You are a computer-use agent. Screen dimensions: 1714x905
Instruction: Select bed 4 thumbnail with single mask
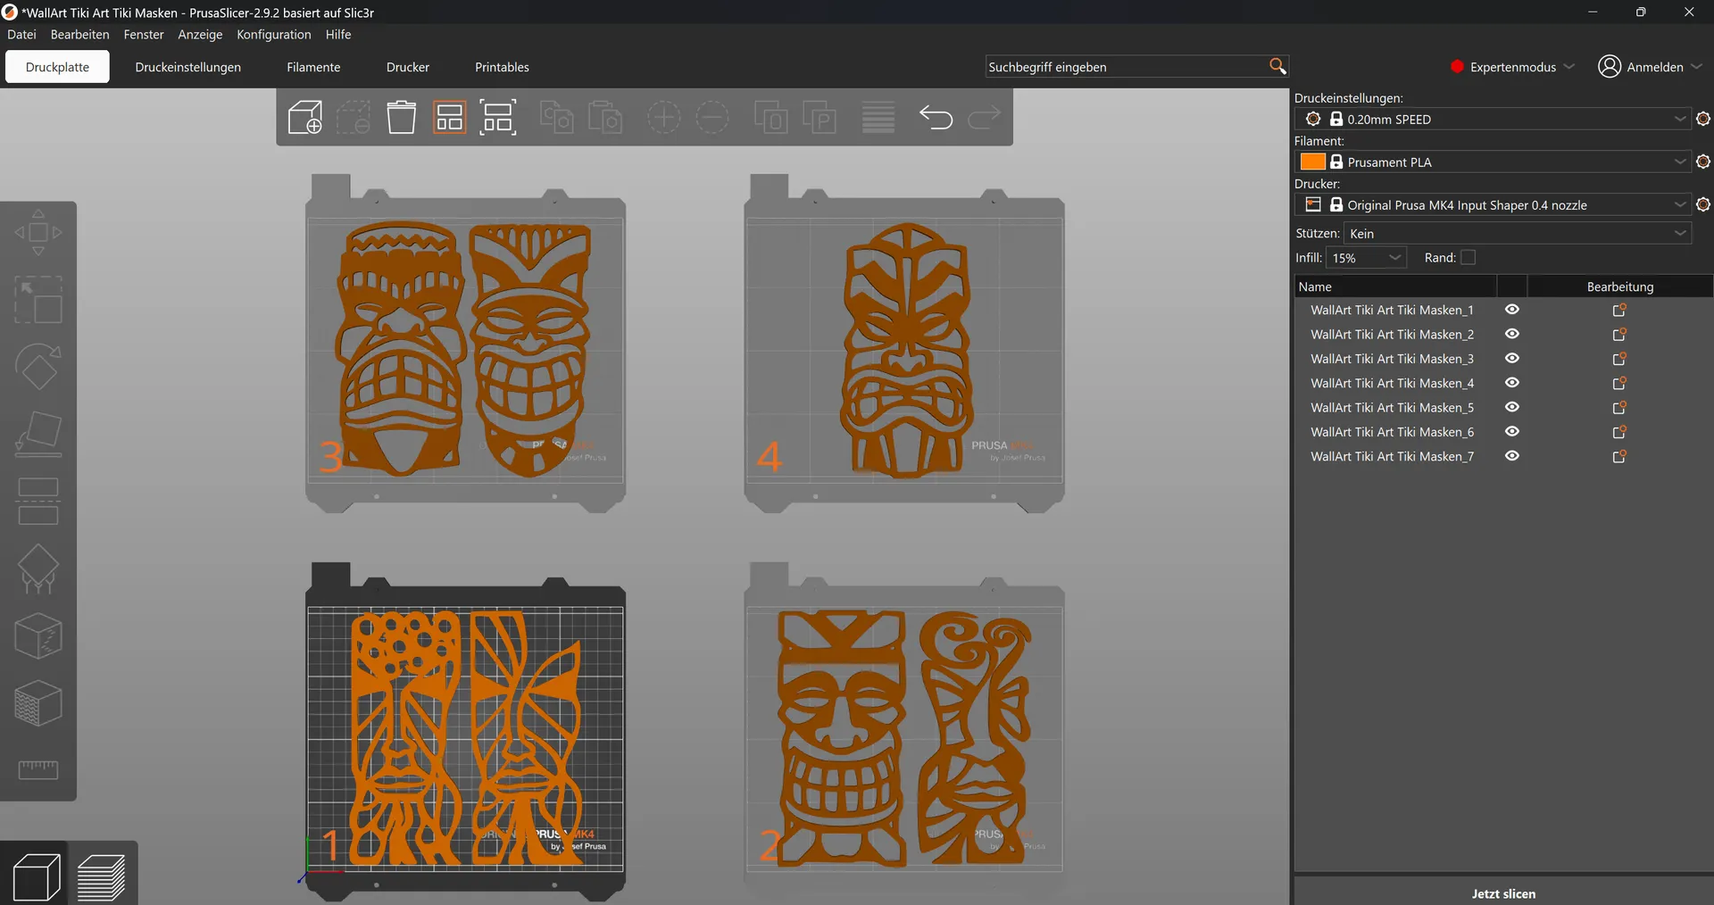(904, 344)
